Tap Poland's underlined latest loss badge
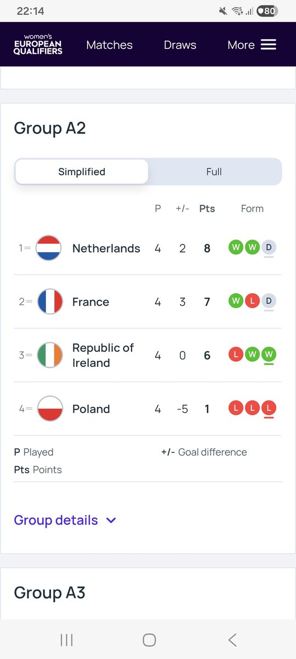Image resolution: width=296 pixels, height=659 pixels. pos(269,409)
